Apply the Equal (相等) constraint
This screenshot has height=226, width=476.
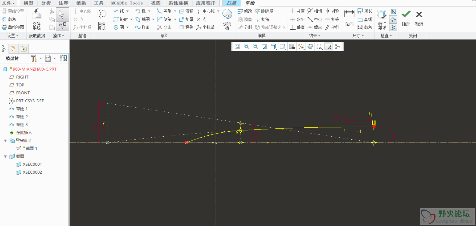click(x=332, y=19)
